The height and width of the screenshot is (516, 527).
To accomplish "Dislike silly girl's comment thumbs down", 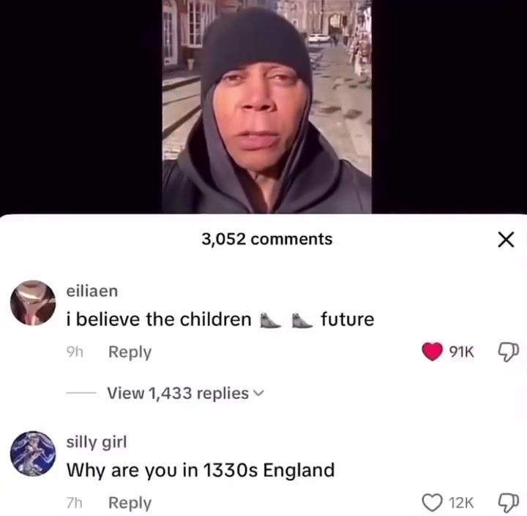I will (x=508, y=503).
